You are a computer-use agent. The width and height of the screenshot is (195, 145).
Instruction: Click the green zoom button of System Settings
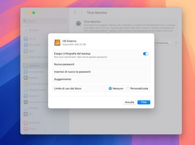[x=34, y=13]
